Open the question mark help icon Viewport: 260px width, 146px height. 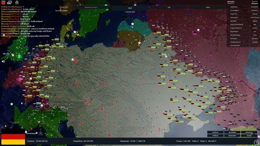[x=256, y=142]
